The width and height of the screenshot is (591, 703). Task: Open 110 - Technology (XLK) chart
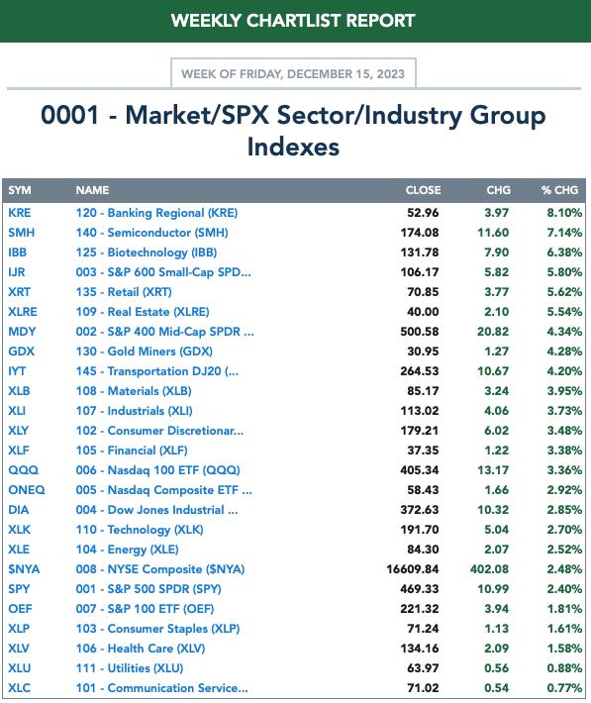pyautogui.click(x=140, y=530)
